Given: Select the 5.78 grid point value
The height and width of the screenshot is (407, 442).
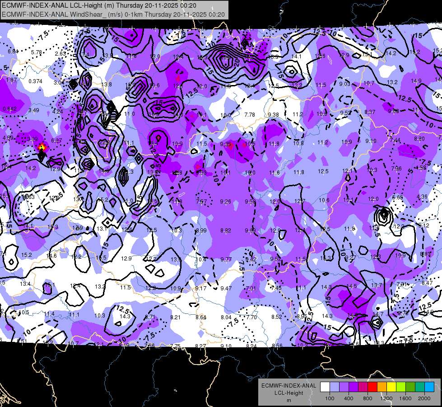Looking at the screenshot, I should 37,52.
